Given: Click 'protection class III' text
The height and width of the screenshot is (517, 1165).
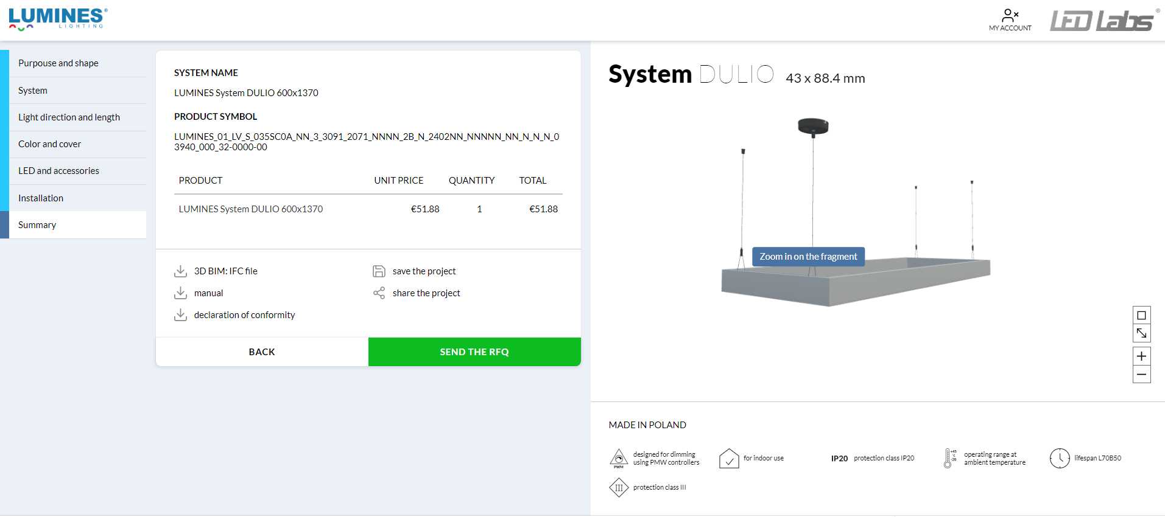Looking at the screenshot, I should 660,488.
